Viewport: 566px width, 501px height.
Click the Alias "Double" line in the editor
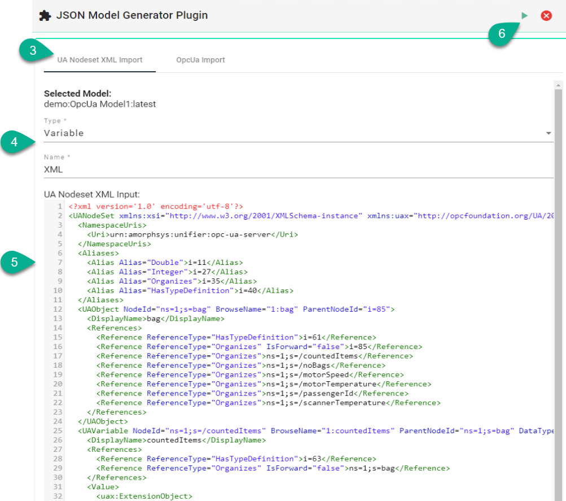tap(165, 263)
